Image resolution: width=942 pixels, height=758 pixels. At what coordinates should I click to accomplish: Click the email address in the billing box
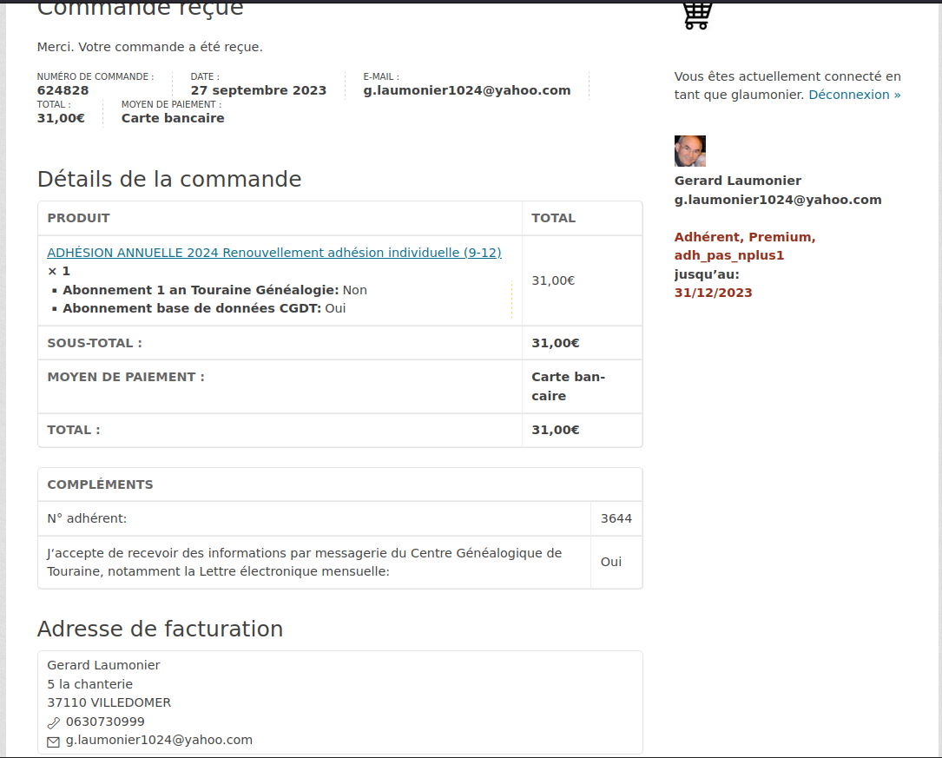tap(159, 740)
